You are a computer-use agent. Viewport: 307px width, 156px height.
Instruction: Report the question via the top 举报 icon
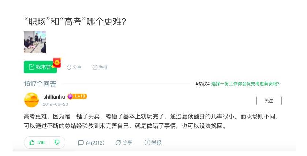tap(100, 67)
